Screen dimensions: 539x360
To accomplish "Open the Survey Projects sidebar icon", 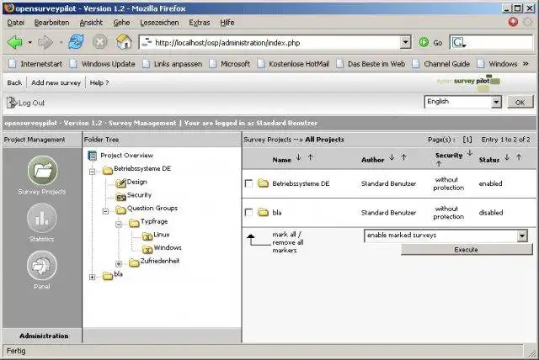I will (42, 171).
